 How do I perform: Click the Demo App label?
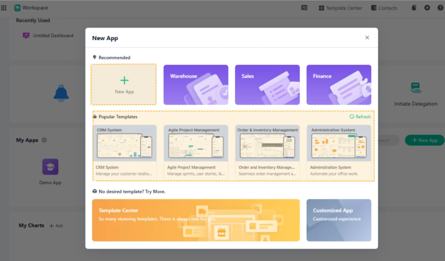pyautogui.click(x=50, y=183)
